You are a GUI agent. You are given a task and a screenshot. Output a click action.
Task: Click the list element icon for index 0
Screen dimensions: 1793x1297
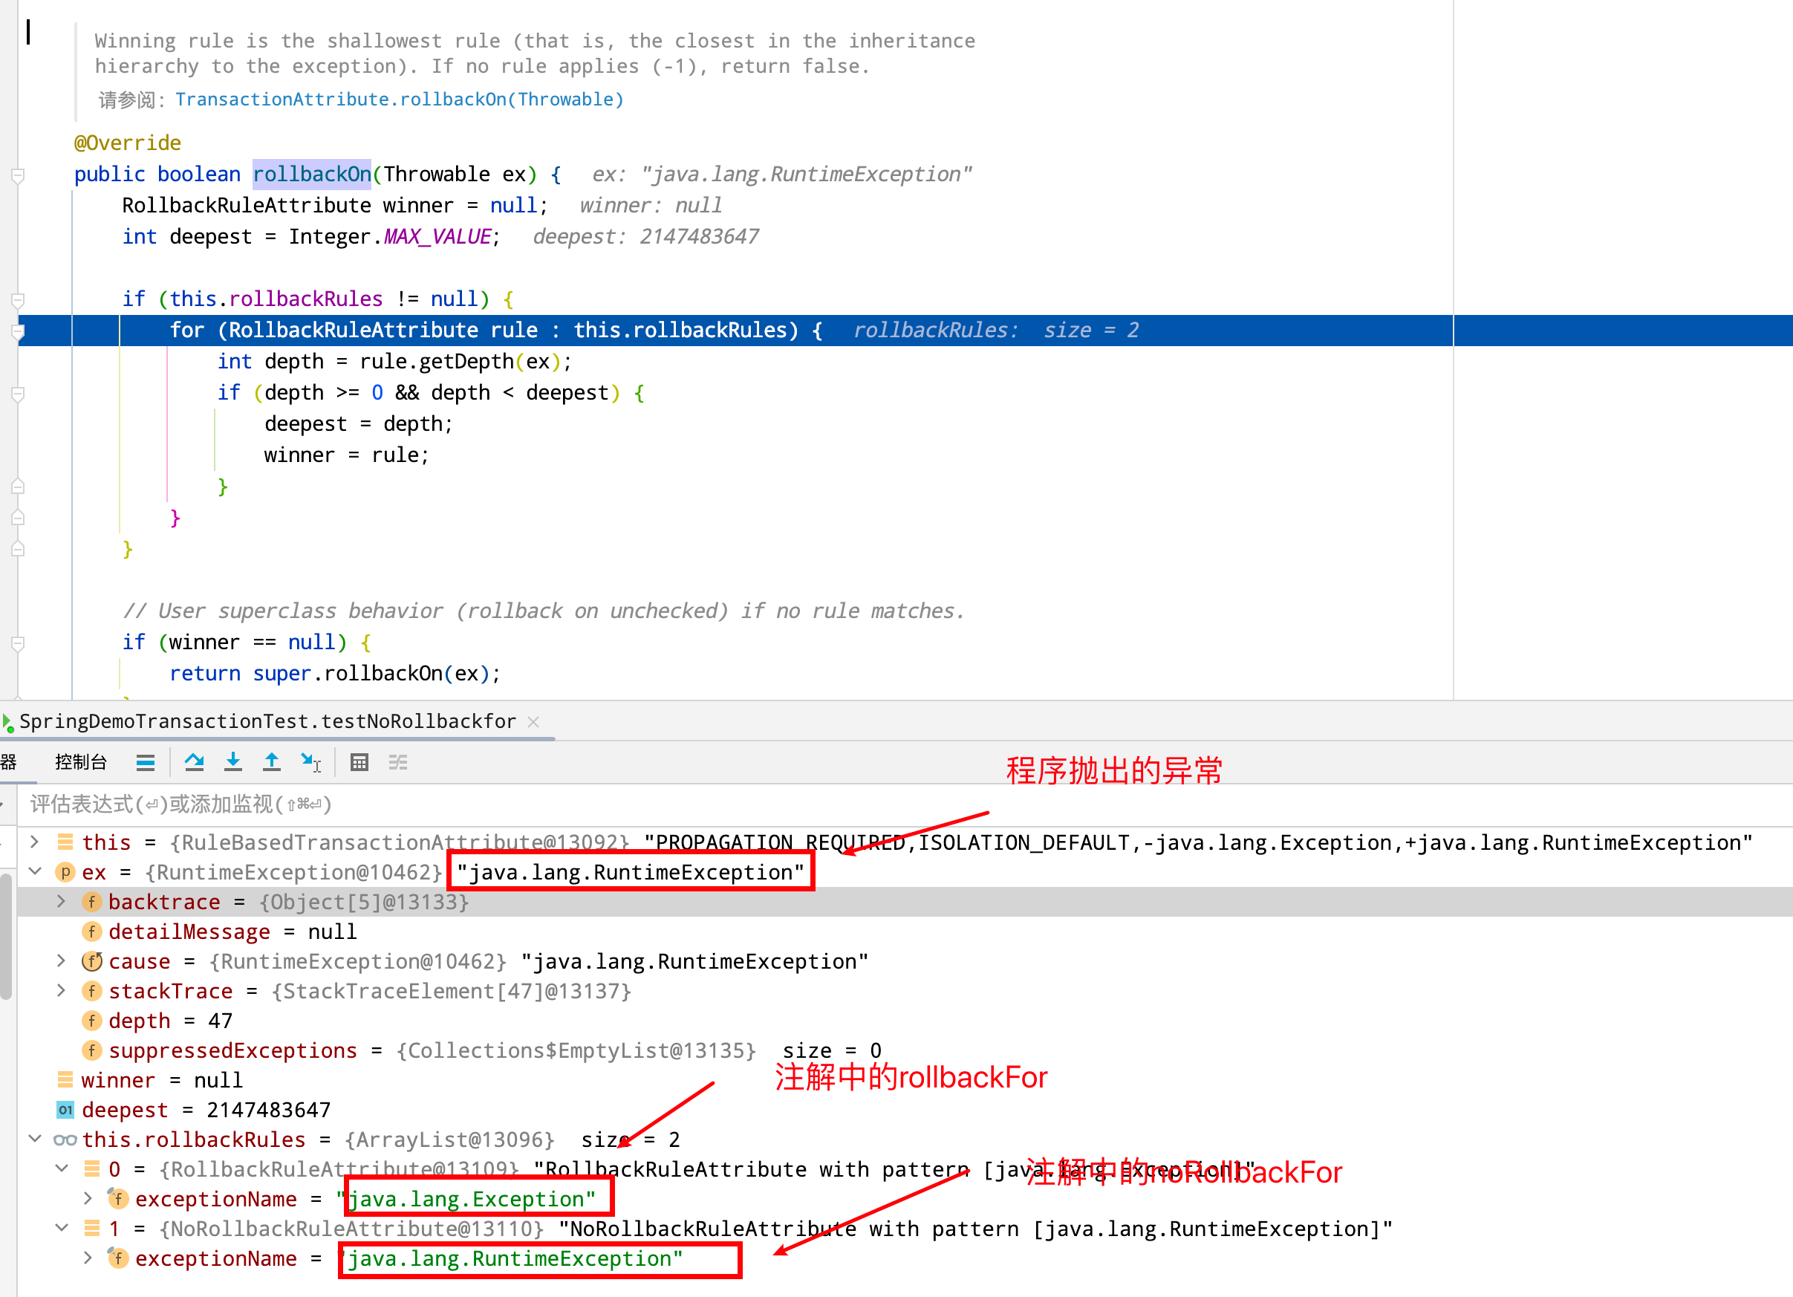pos(93,1169)
